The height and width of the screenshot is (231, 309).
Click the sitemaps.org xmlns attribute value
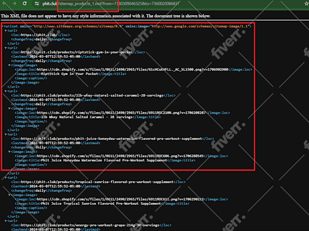[78, 26]
